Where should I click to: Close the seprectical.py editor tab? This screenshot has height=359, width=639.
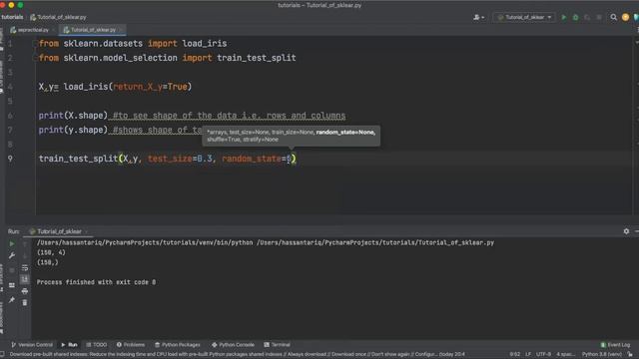53,30
